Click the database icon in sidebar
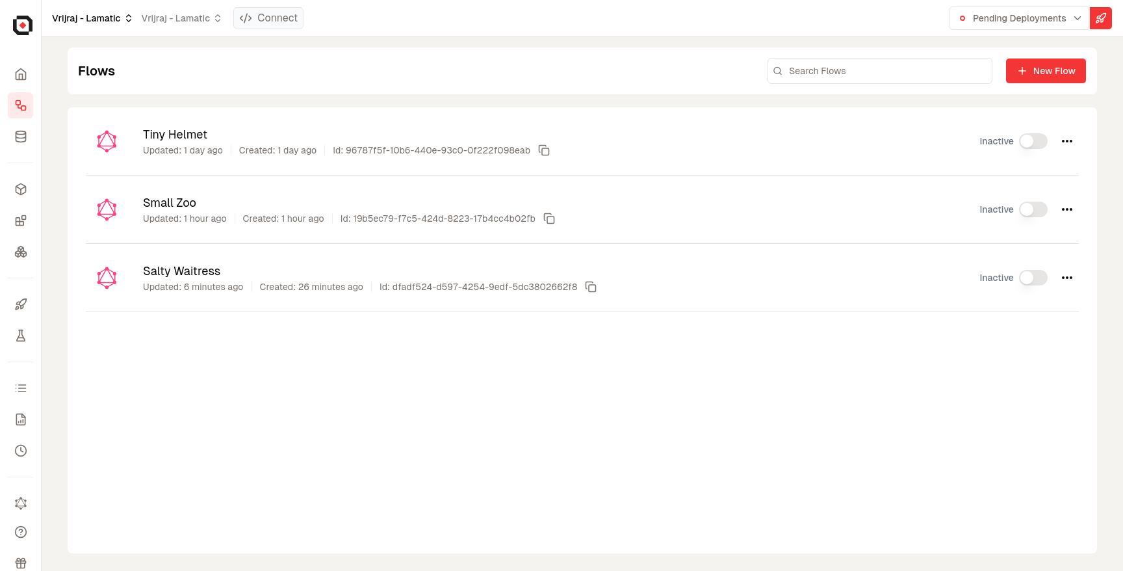The image size is (1123, 571). [x=21, y=137]
